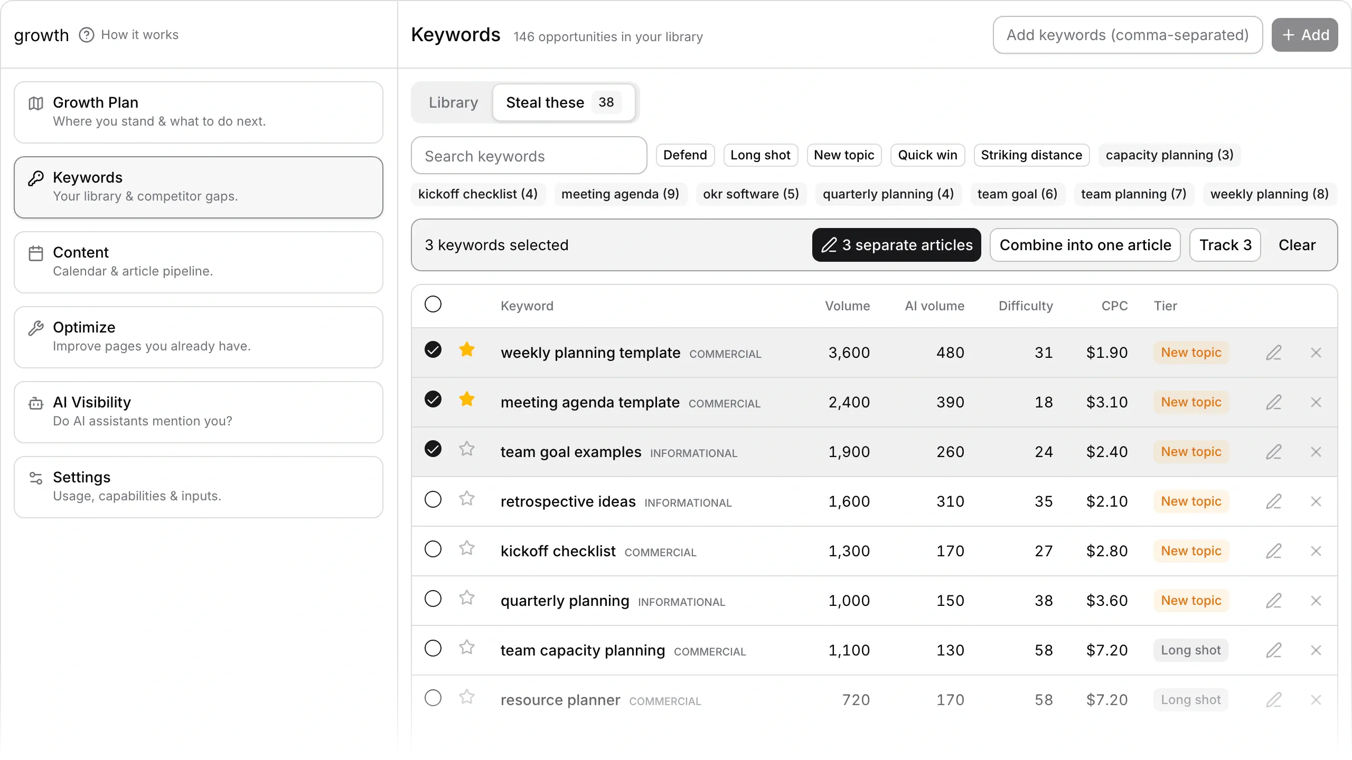Remove the quarterly planning keyword
The width and height of the screenshot is (1352, 760).
[1316, 601]
